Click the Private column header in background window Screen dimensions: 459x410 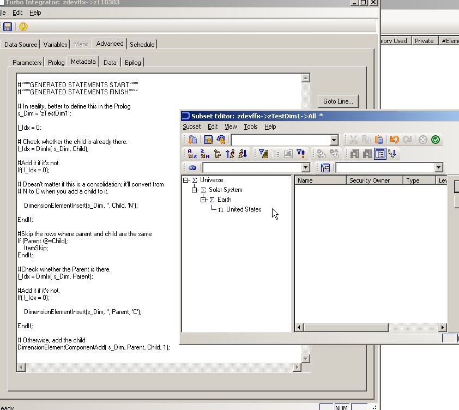click(424, 41)
